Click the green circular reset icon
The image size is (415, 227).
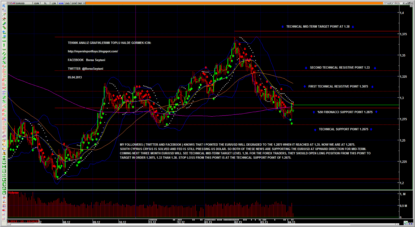coord(4,175)
